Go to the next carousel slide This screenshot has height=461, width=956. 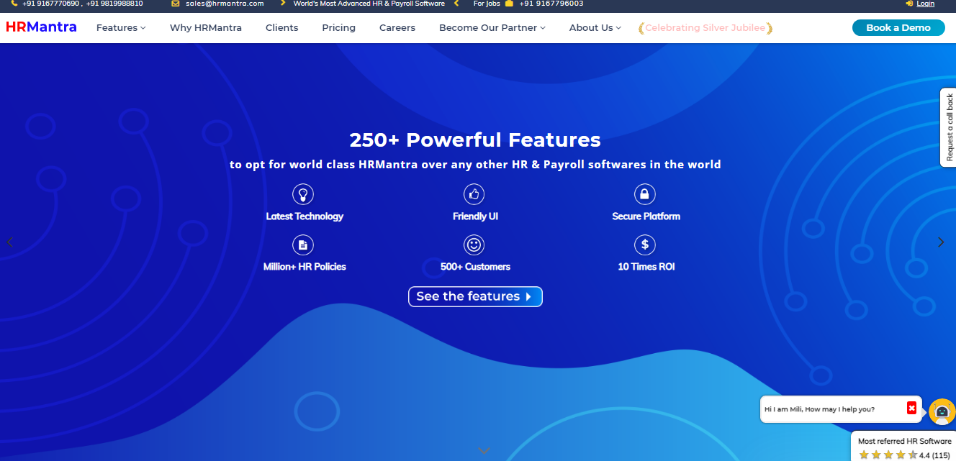click(940, 242)
